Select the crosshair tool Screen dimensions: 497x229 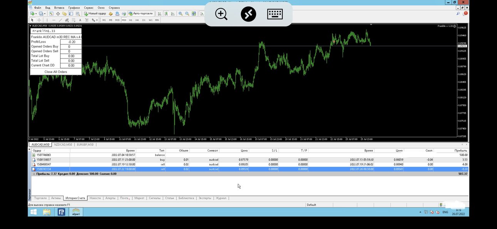(39, 20)
